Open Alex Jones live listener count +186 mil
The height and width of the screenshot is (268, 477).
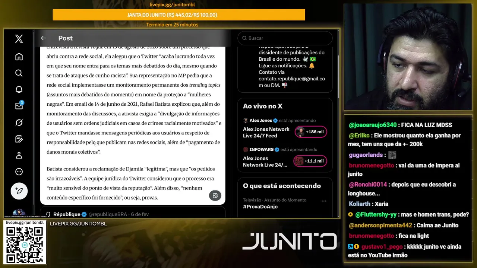(x=311, y=132)
